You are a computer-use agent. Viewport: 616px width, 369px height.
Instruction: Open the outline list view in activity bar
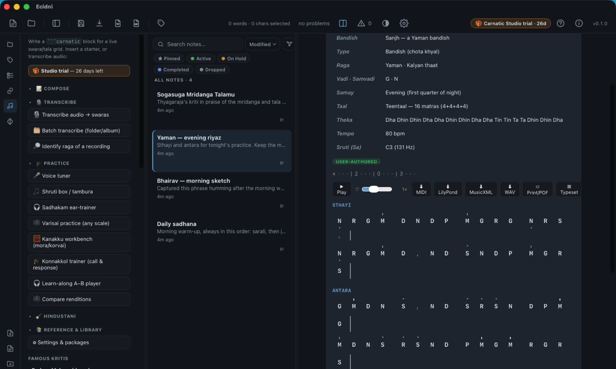(10, 75)
